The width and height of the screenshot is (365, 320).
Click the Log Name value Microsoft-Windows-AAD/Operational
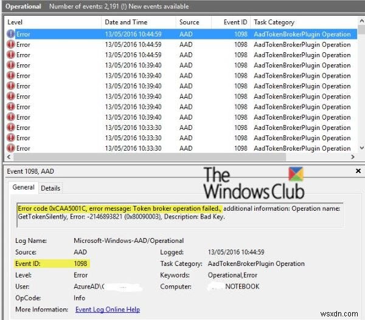(129, 240)
